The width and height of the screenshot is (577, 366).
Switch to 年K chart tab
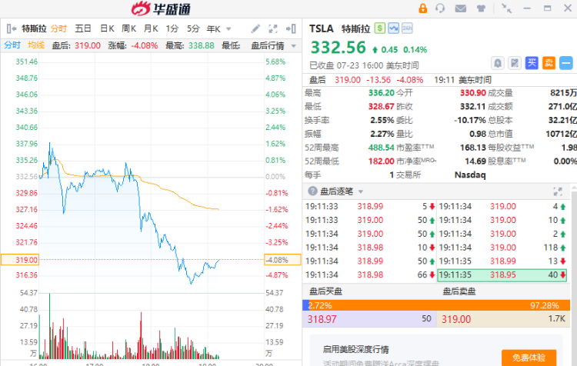(213, 28)
